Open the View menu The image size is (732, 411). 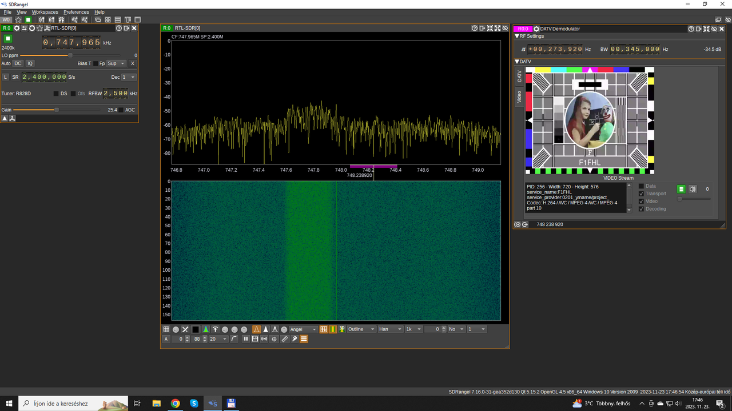coord(22,12)
